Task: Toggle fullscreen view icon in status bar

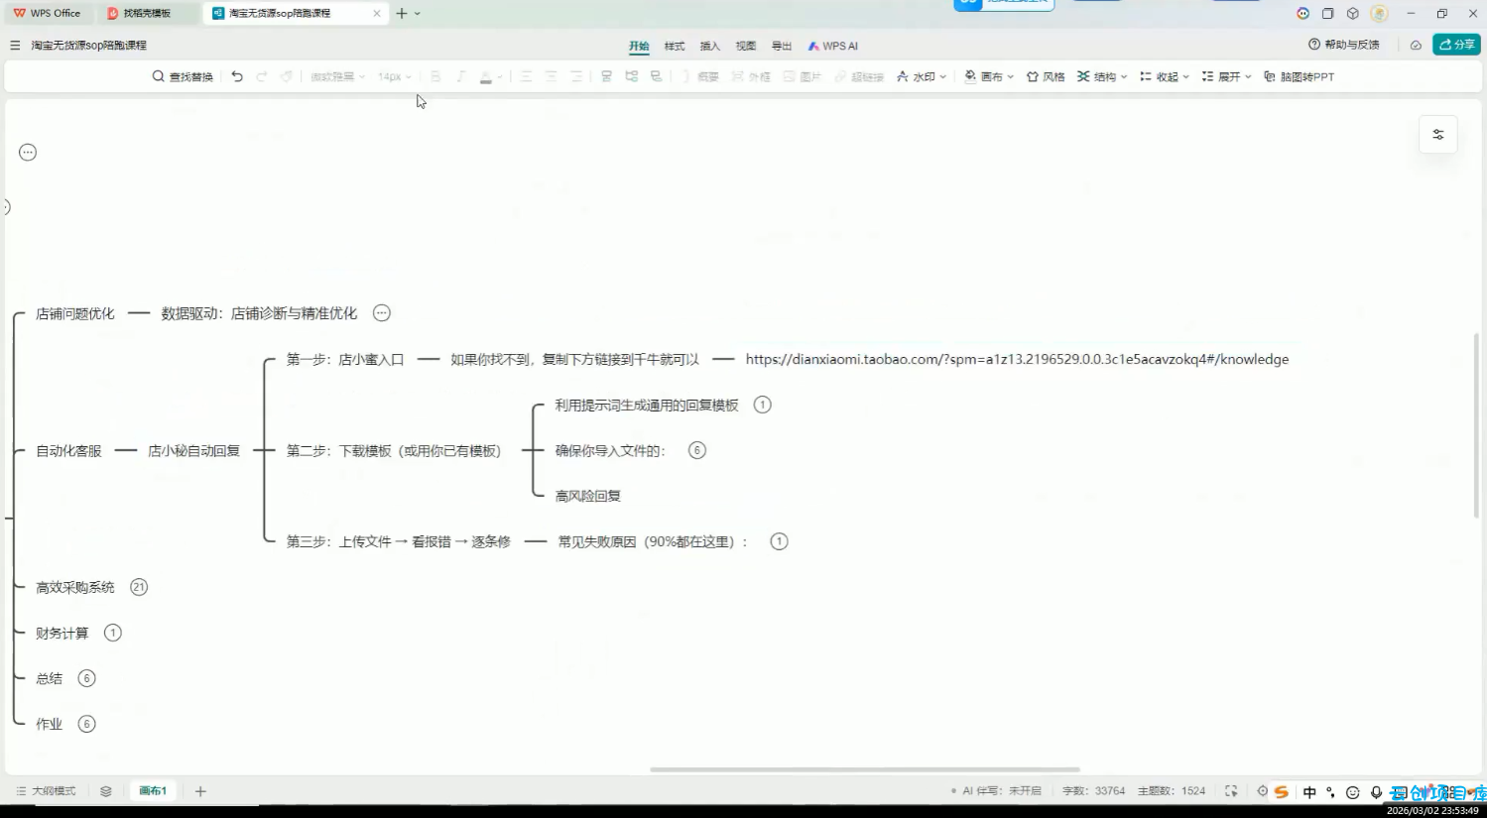Action: [1231, 791]
